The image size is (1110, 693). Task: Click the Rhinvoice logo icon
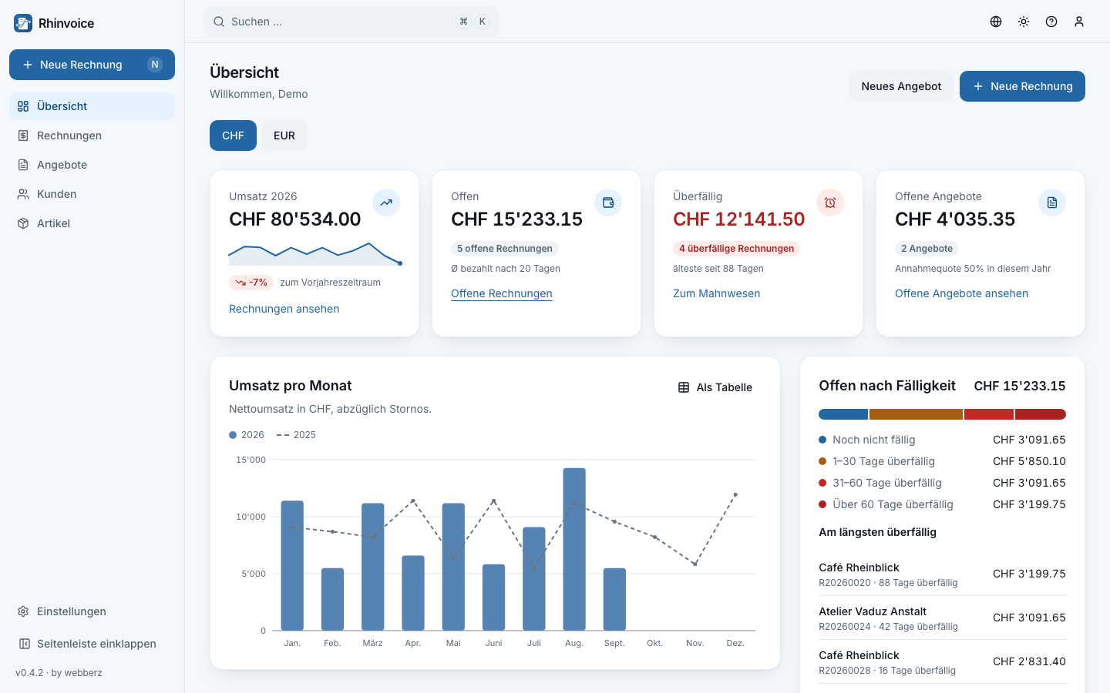point(23,23)
